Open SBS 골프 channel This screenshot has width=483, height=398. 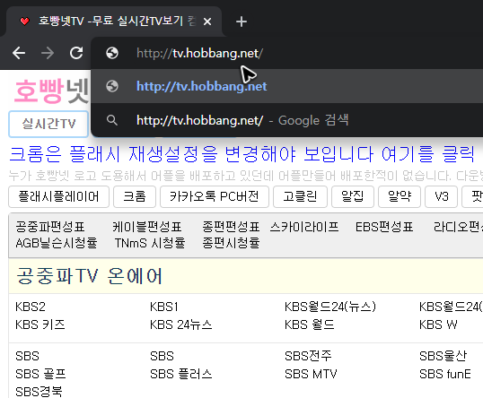[x=40, y=374]
